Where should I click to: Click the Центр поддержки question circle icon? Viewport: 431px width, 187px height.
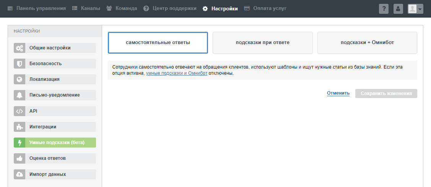tap(146, 8)
